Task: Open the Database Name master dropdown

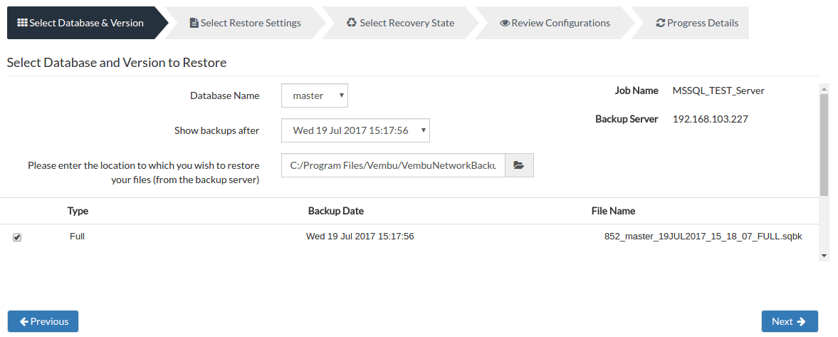Action: click(x=315, y=95)
